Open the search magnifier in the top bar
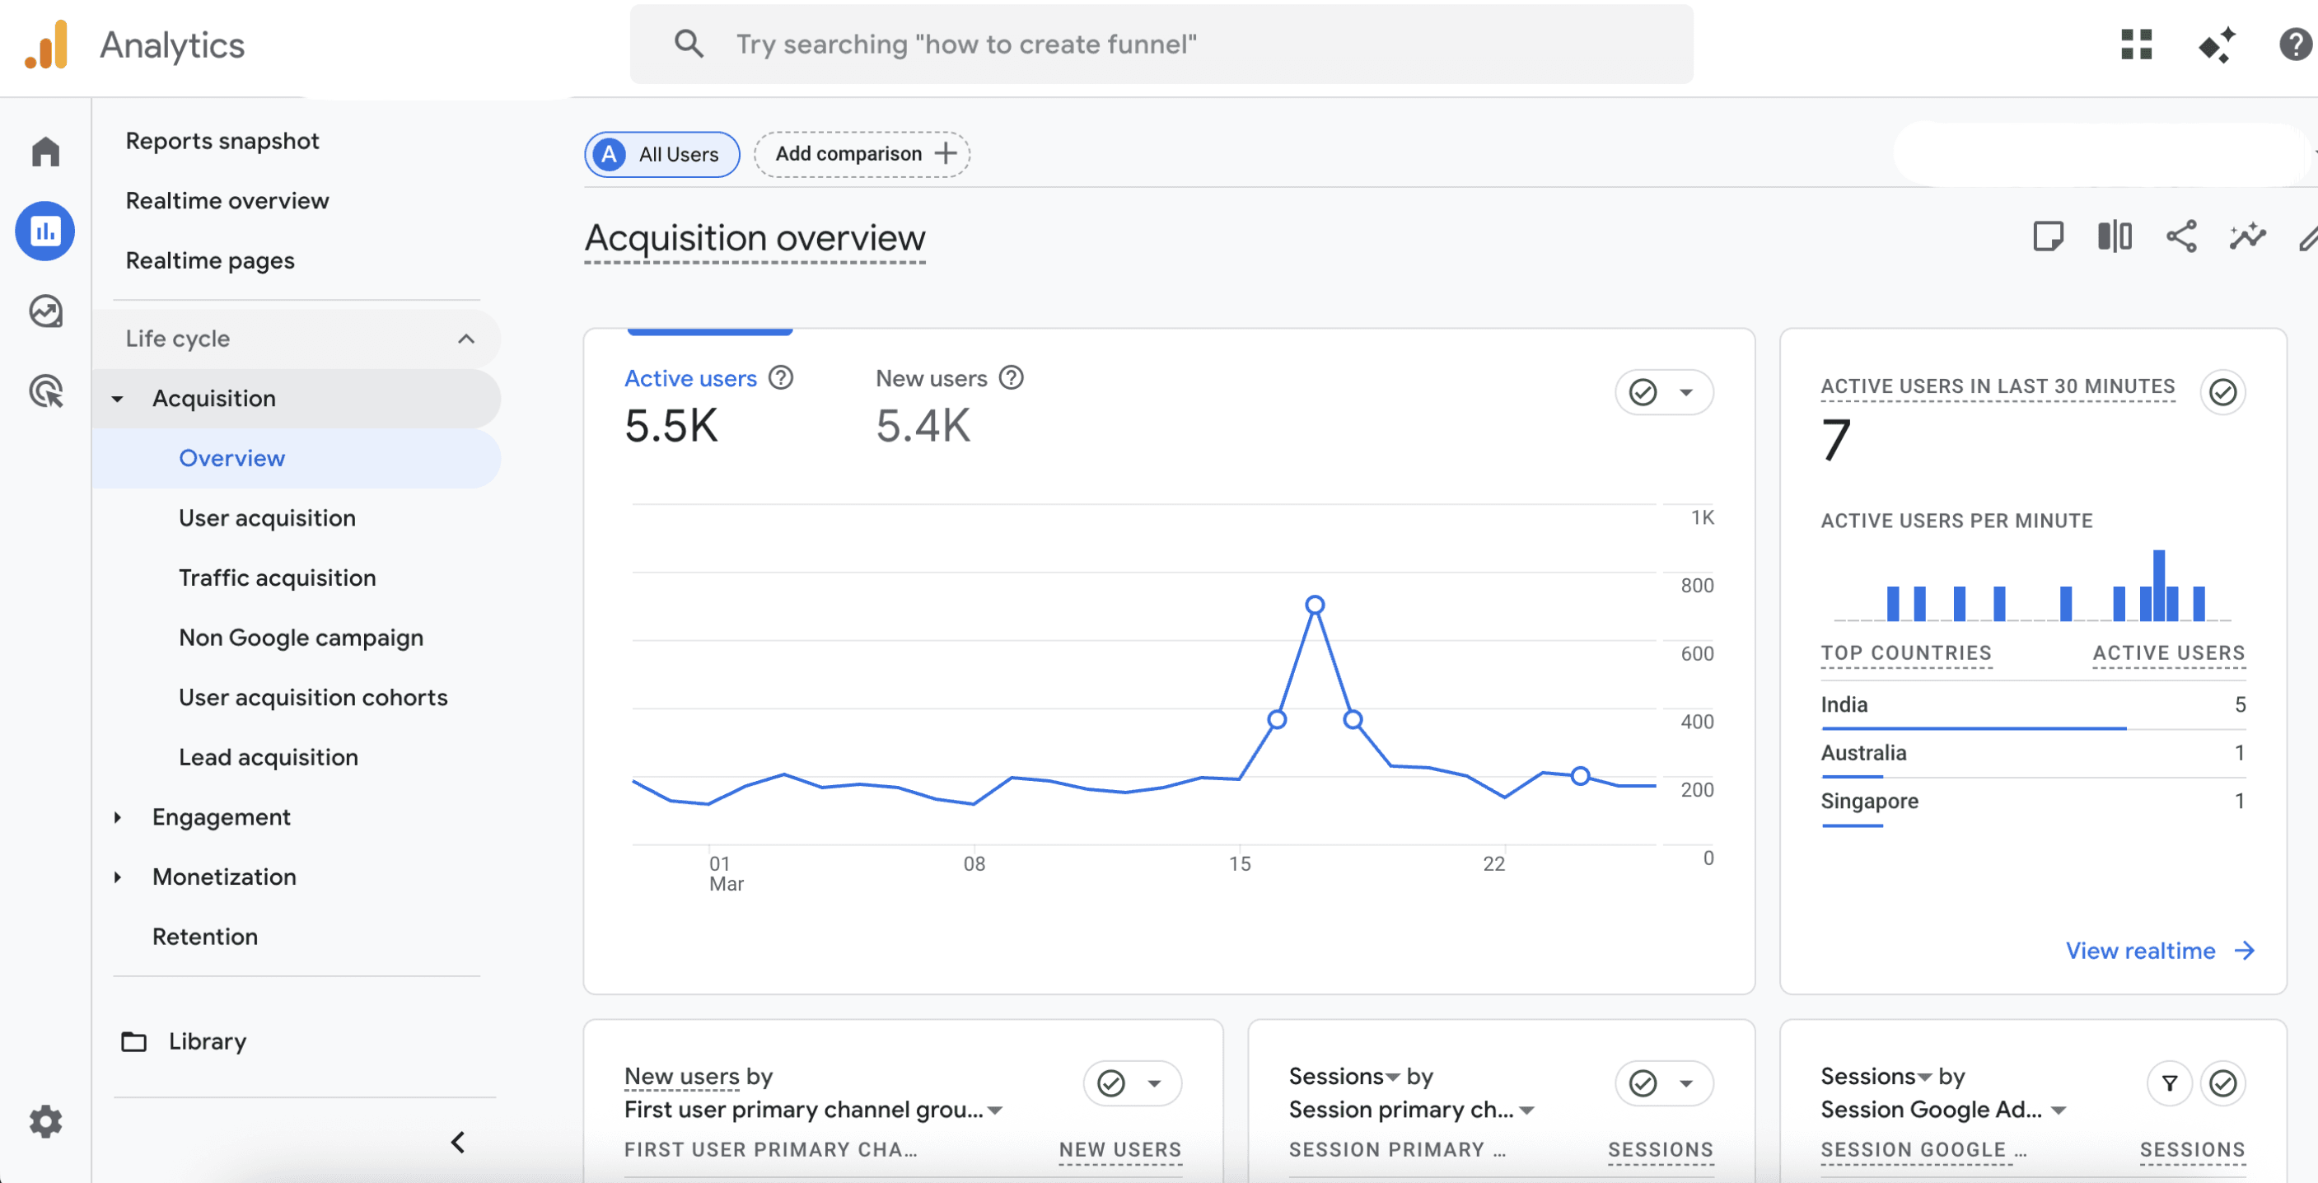The width and height of the screenshot is (2318, 1183). (689, 43)
